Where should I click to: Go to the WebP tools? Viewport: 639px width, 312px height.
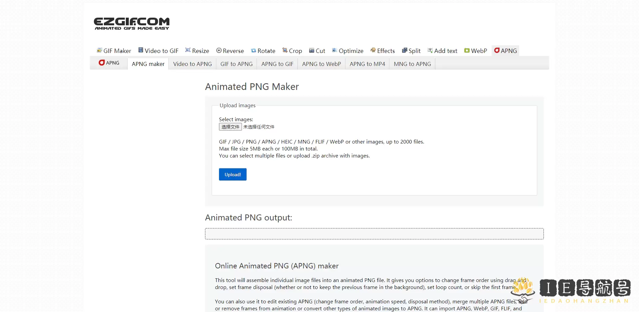coord(476,51)
